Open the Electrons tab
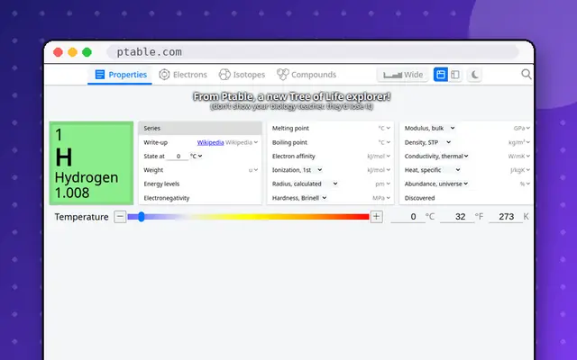The height and width of the screenshot is (360, 577). [x=183, y=75]
